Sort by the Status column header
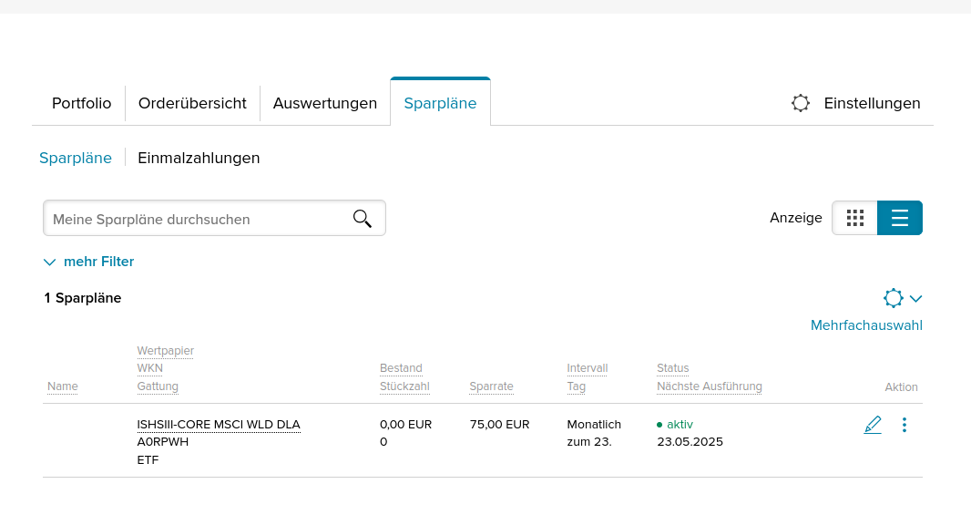971x515 pixels. [672, 368]
